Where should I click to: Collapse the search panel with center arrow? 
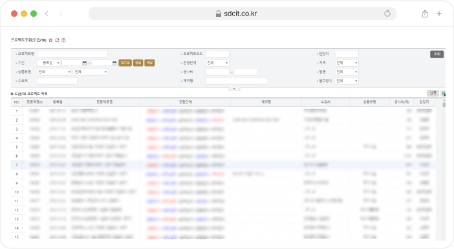(234, 89)
